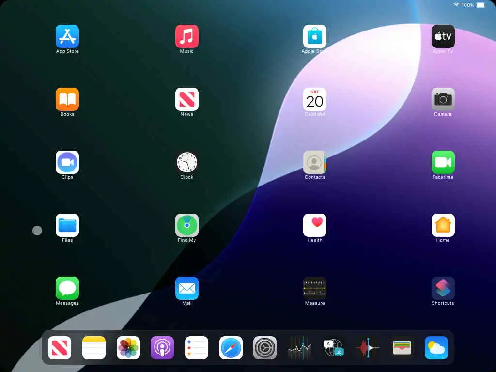Open the Health app

click(314, 225)
